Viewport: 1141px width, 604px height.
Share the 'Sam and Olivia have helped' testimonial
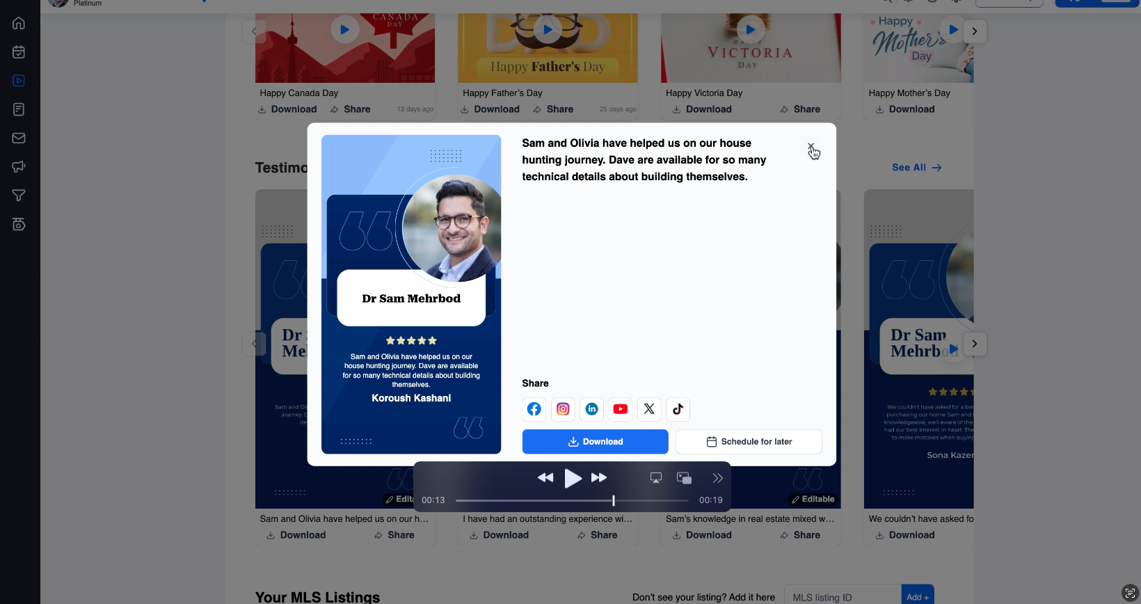[x=394, y=535]
